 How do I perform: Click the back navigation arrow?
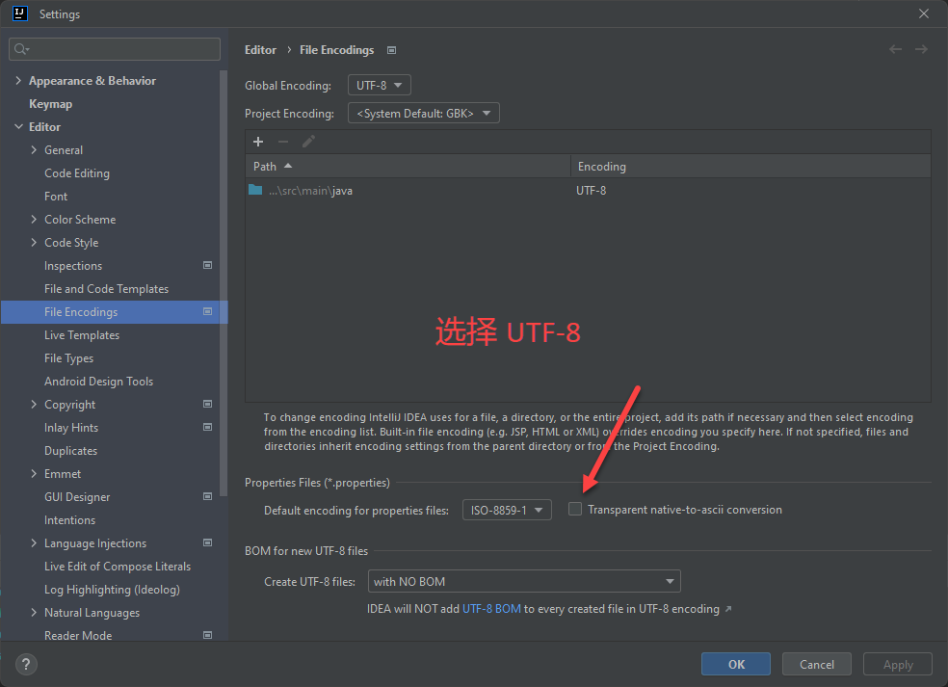coord(895,49)
